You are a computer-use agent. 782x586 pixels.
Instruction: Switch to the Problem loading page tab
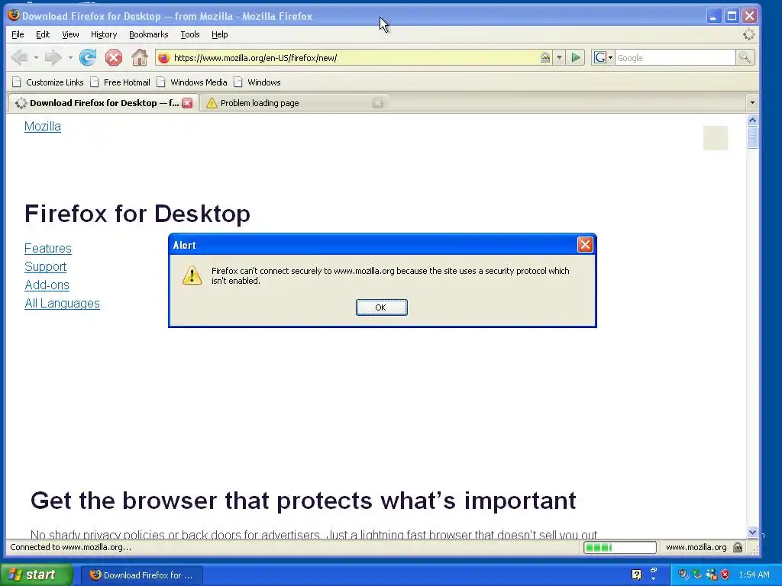point(294,103)
